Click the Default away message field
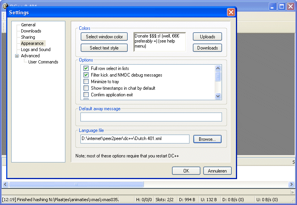This screenshot has width=297, height=205. pos(151,117)
